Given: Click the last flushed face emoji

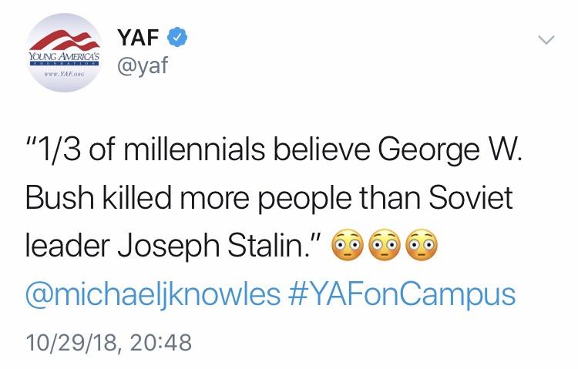Looking at the screenshot, I should click(x=422, y=245).
